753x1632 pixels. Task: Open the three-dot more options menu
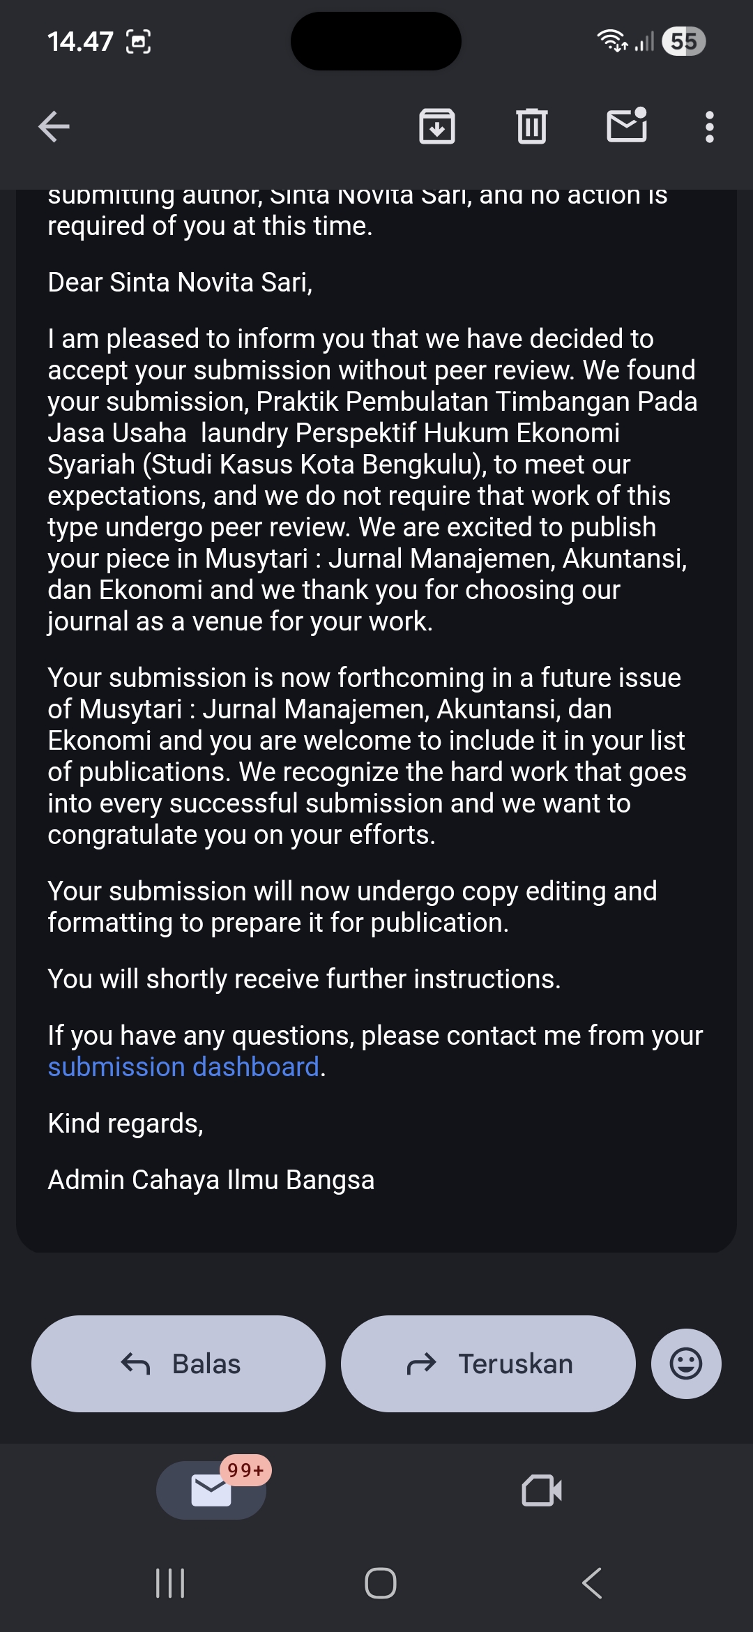710,127
